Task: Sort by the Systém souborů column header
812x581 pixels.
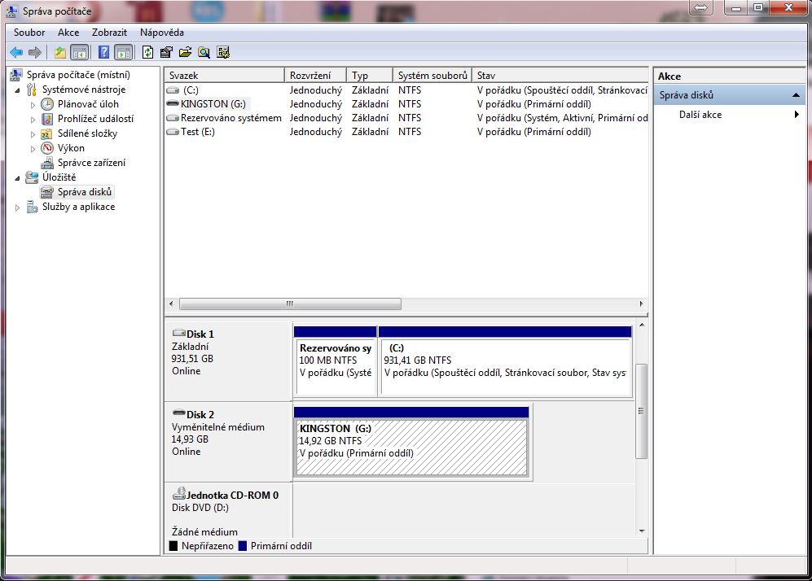Action: pos(432,75)
